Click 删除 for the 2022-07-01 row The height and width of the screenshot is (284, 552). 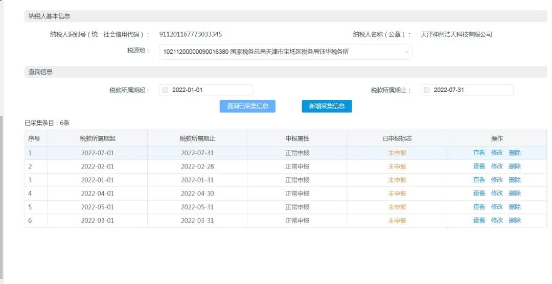[x=515, y=153]
